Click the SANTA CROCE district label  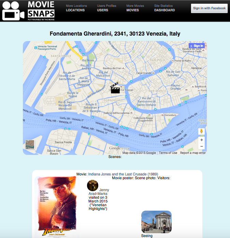click(61, 56)
